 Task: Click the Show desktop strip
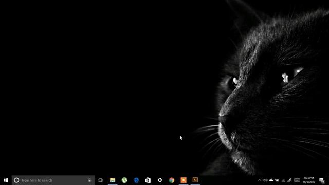coord(328,180)
